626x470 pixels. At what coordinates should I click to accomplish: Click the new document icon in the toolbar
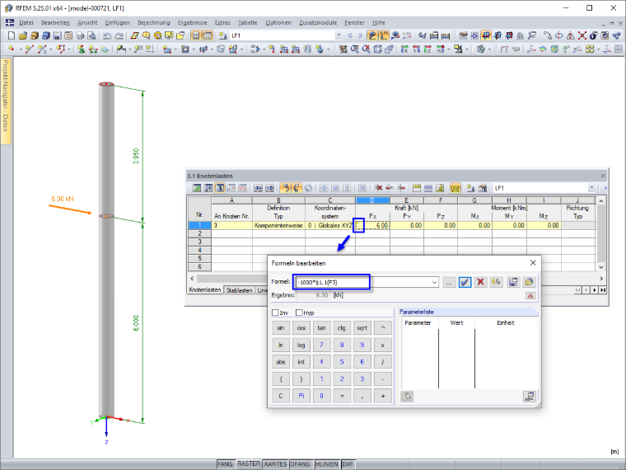pos(12,35)
